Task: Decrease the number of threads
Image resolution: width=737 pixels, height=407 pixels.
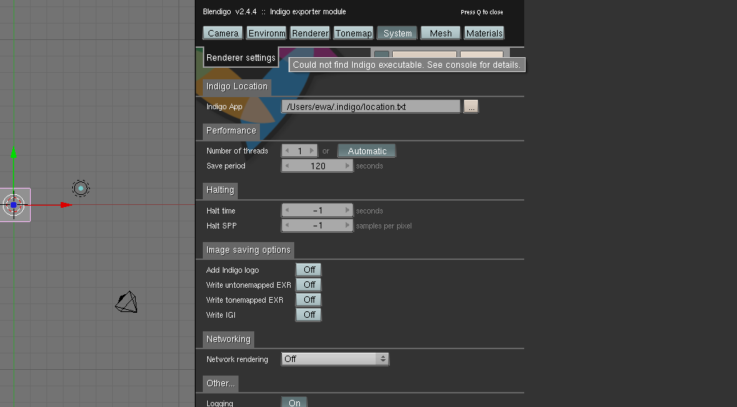Action: coord(287,151)
